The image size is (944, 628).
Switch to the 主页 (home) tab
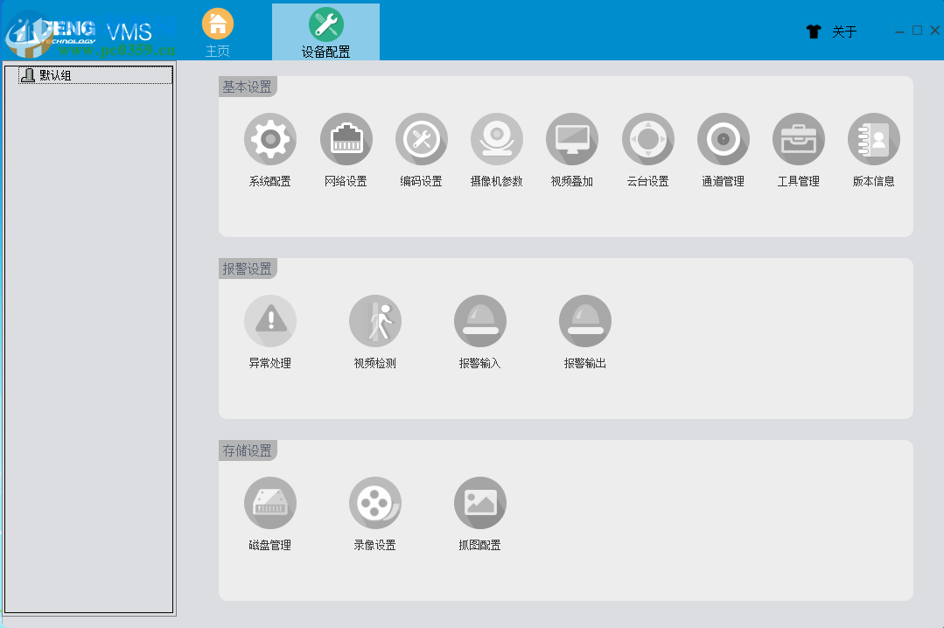217,31
